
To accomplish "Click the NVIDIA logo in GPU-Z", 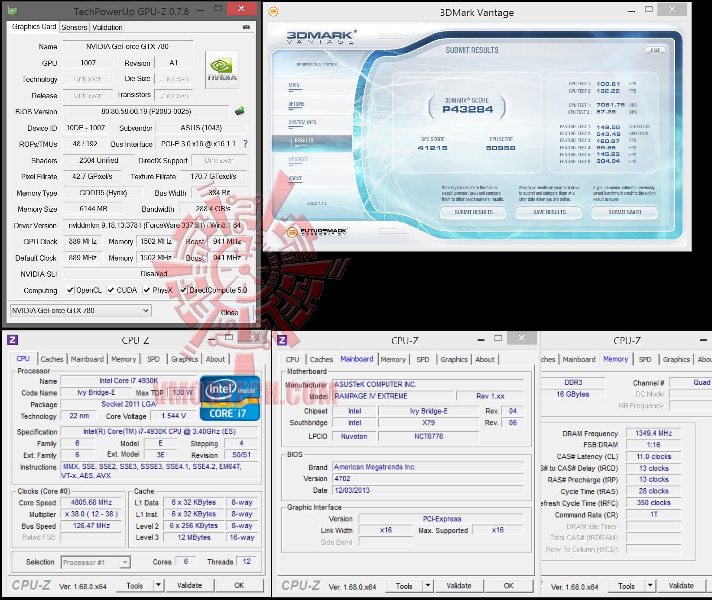I will tap(222, 70).
